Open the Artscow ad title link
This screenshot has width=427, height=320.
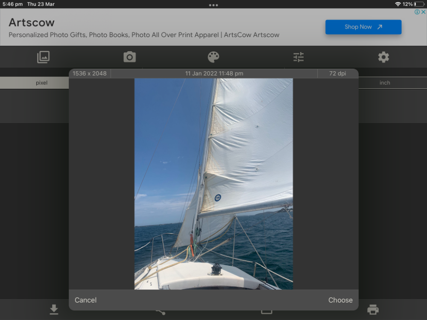(x=32, y=22)
